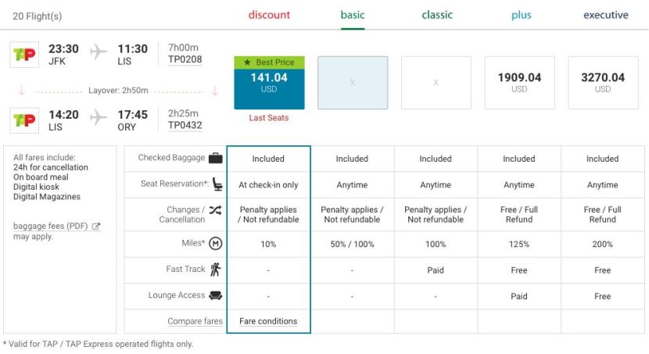This screenshot has width=649, height=354.
Task: Click the plus Lounge Access Paid cell
Action: coord(519,296)
